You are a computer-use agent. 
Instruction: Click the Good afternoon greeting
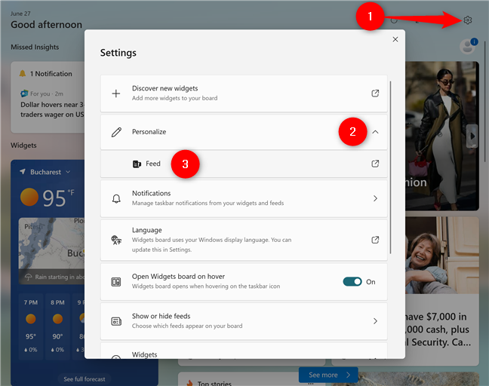click(x=47, y=25)
